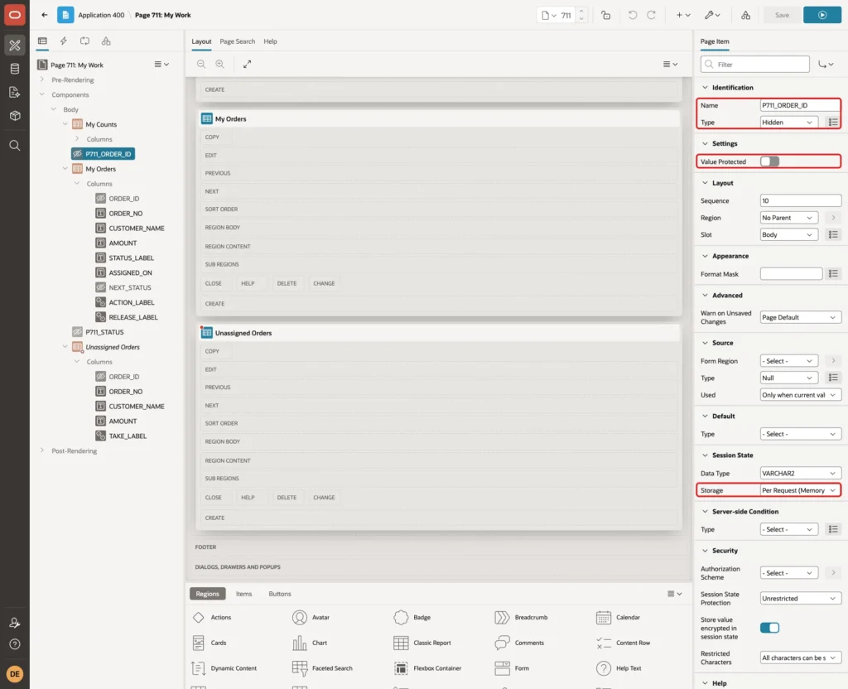Open the Restricted Characters dropdown
Image resolution: width=848 pixels, height=689 pixels.
coord(801,658)
